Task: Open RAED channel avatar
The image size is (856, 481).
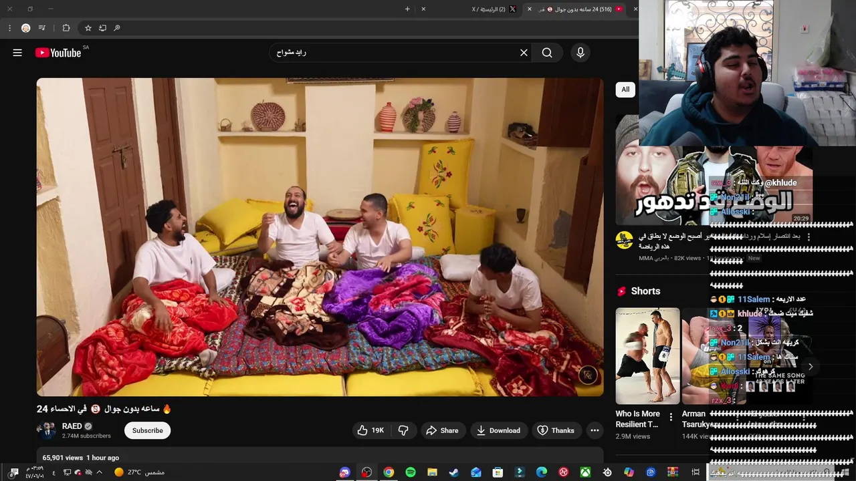Action: pyautogui.click(x=47, y=430)
